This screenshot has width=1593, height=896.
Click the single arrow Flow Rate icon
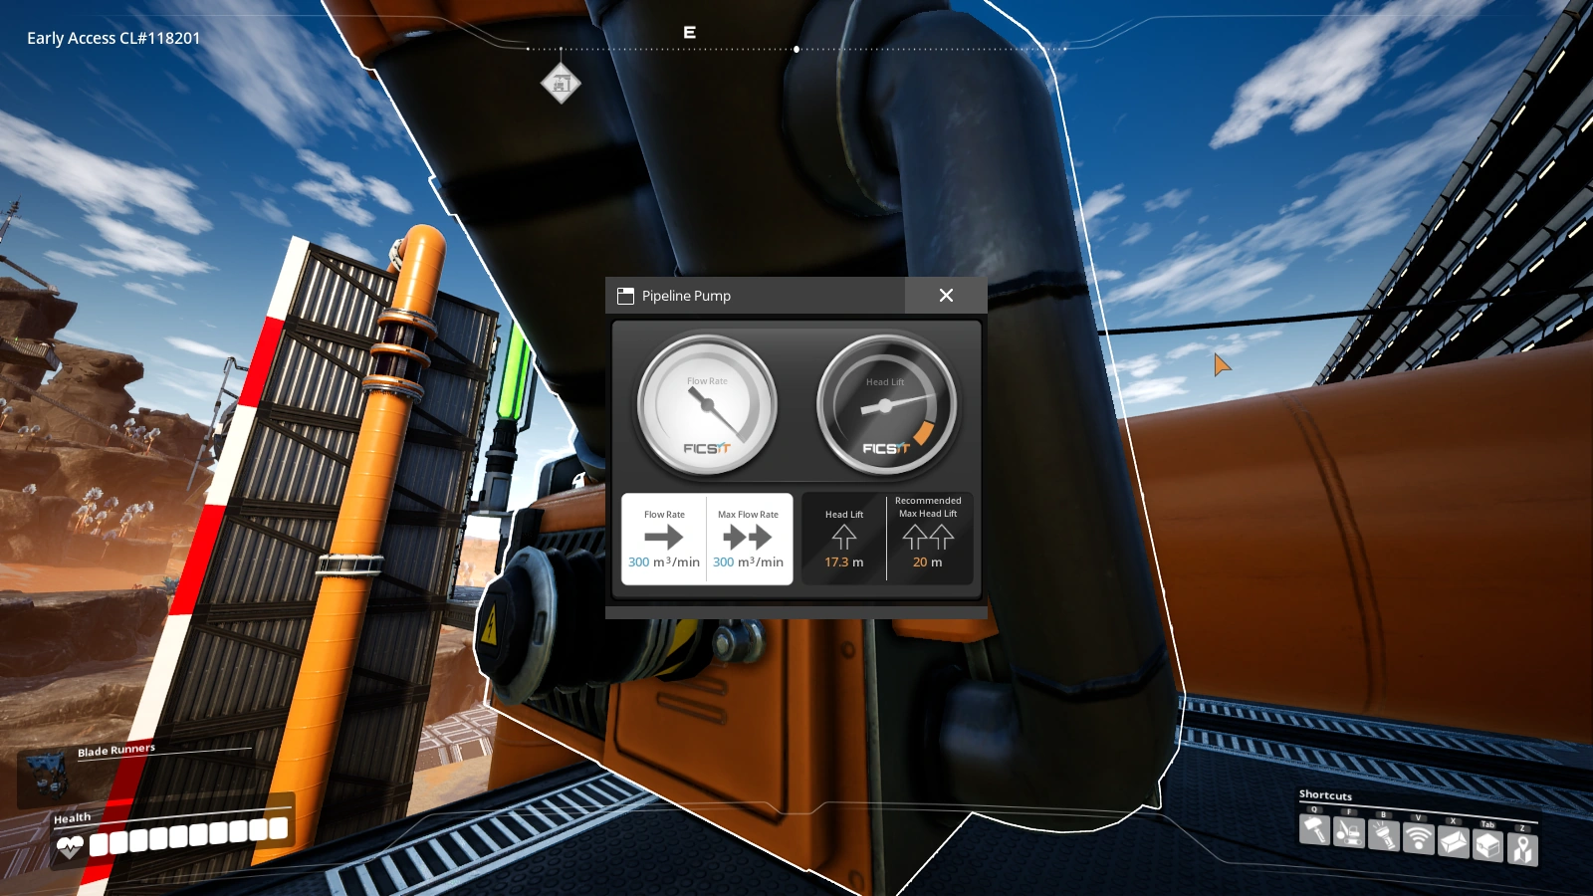pyautogui.click(x=663, y=538)
